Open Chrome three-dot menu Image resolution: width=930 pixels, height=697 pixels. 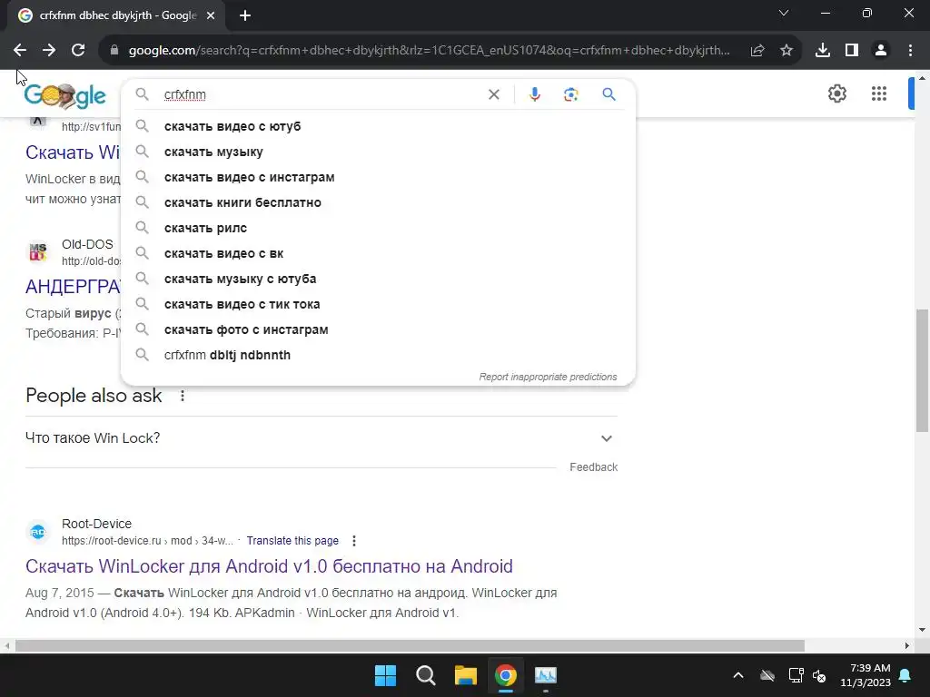(910, 51)
